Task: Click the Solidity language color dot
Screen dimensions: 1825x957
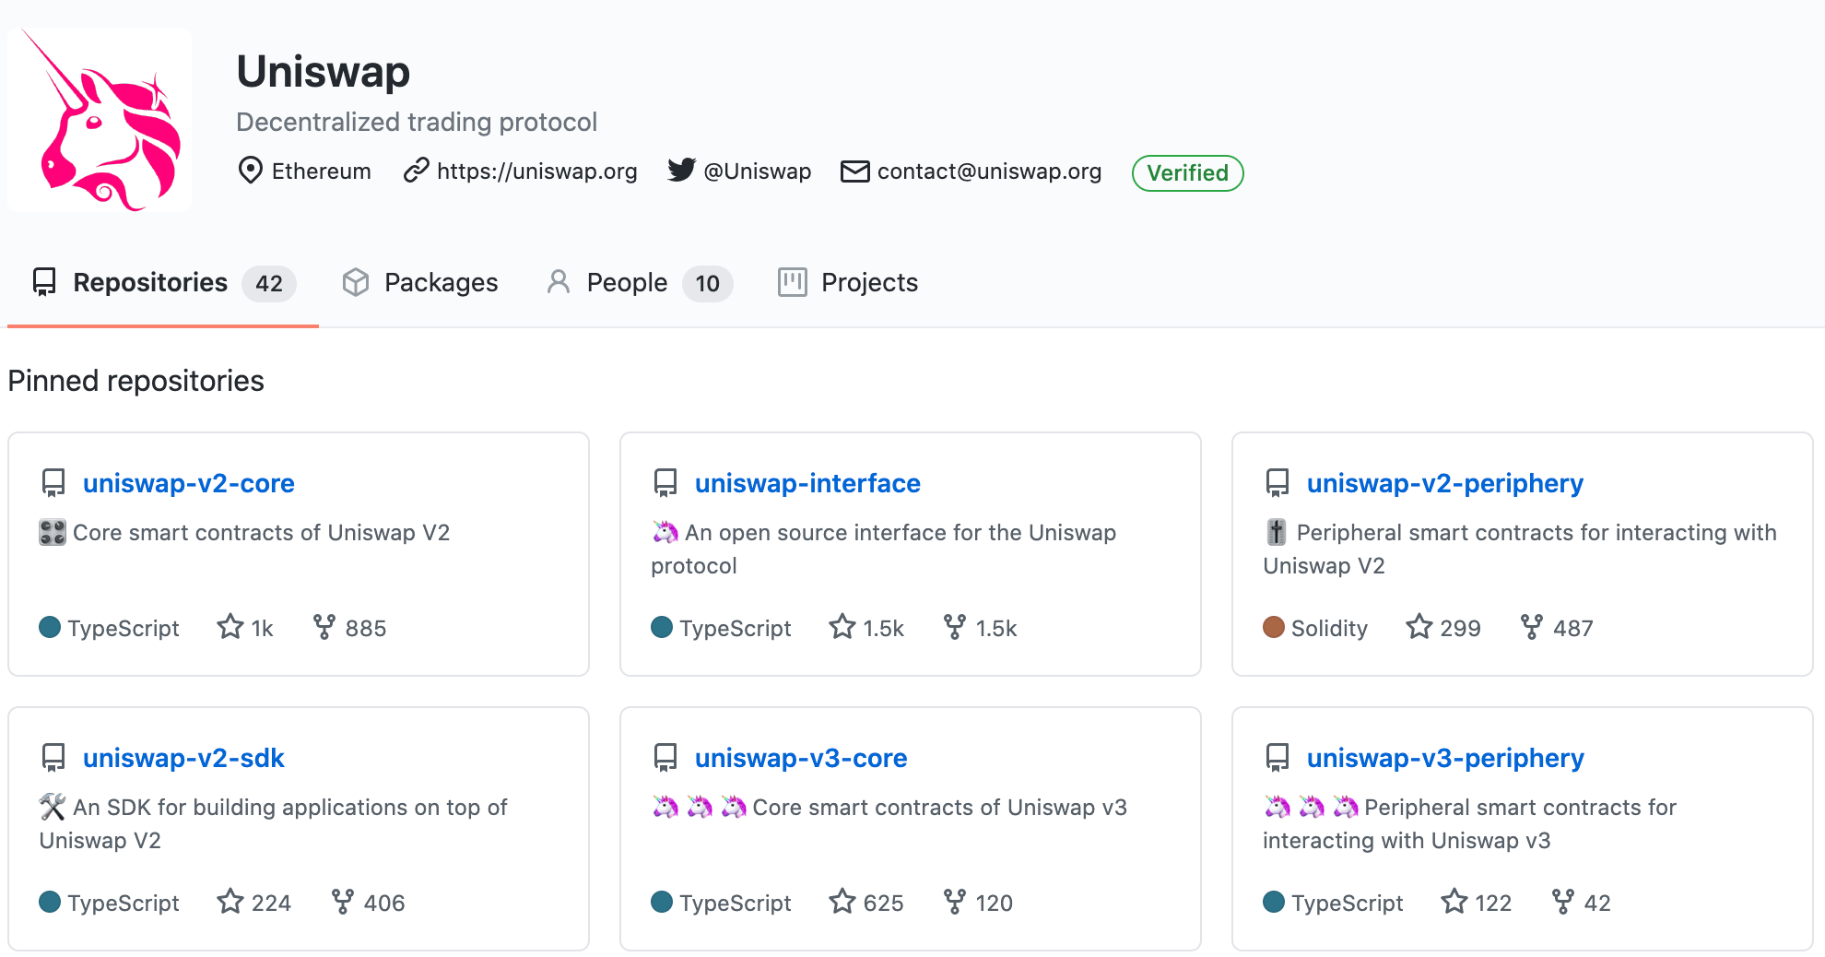Action: [x=1274, y=627]
